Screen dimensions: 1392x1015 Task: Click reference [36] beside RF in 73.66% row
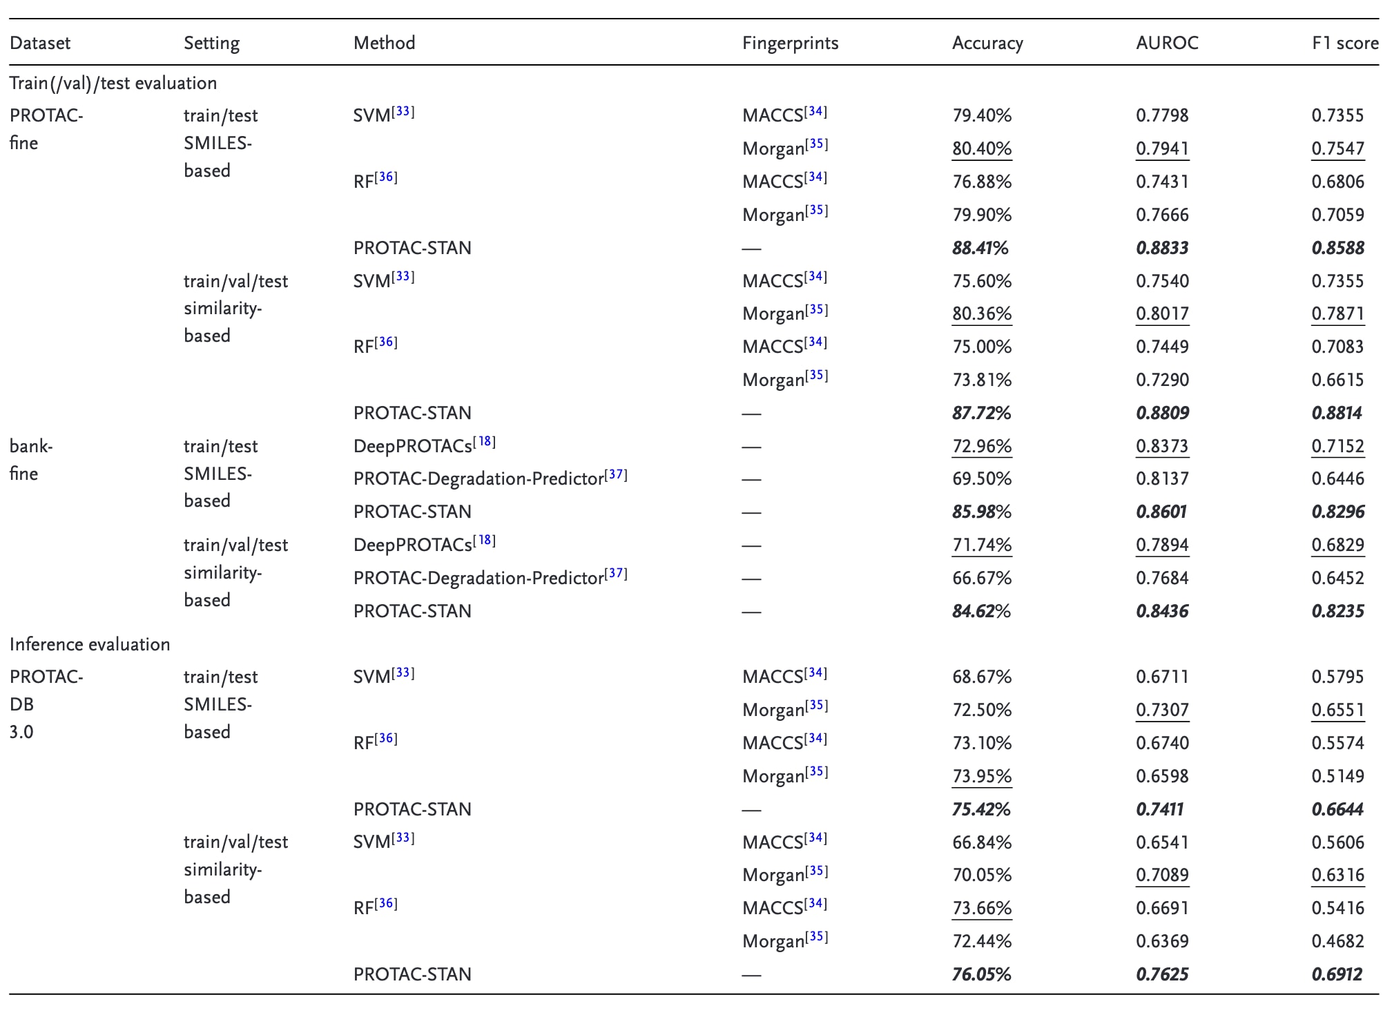[x=386, y=904]
